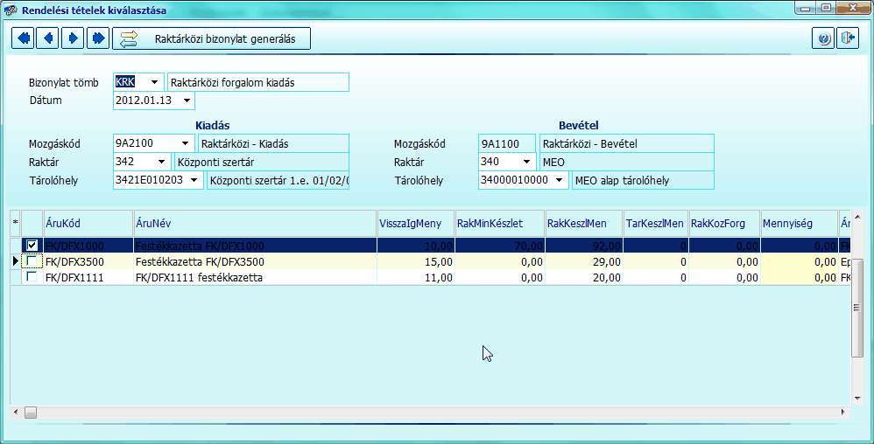
Task: Uncheck the FK/DFX1000 row checkbox
Action: point(32,246)
